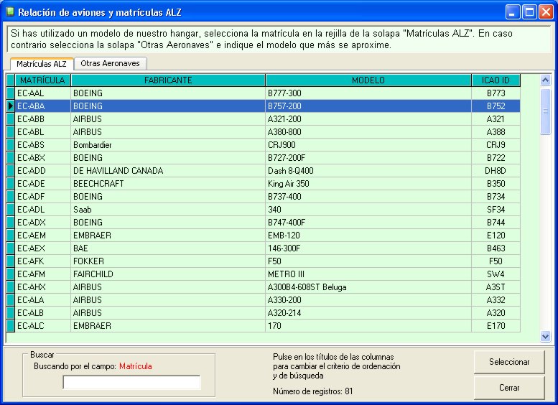This screenshot has width=558, height=405.
Task: Select matrícula EC-ALB
Action: click(x=42, y=313)
